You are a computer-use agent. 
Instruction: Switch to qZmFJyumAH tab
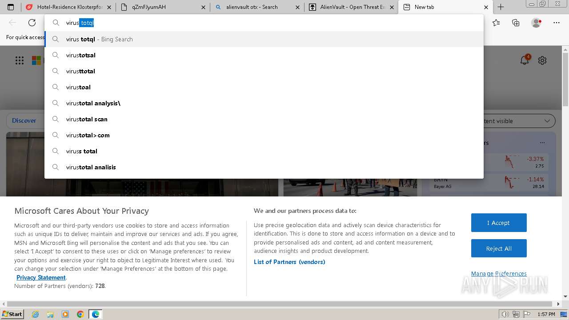[163, 7]
